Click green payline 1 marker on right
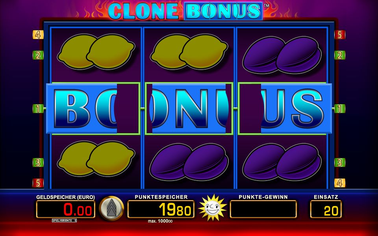 (x=340, y=109)
